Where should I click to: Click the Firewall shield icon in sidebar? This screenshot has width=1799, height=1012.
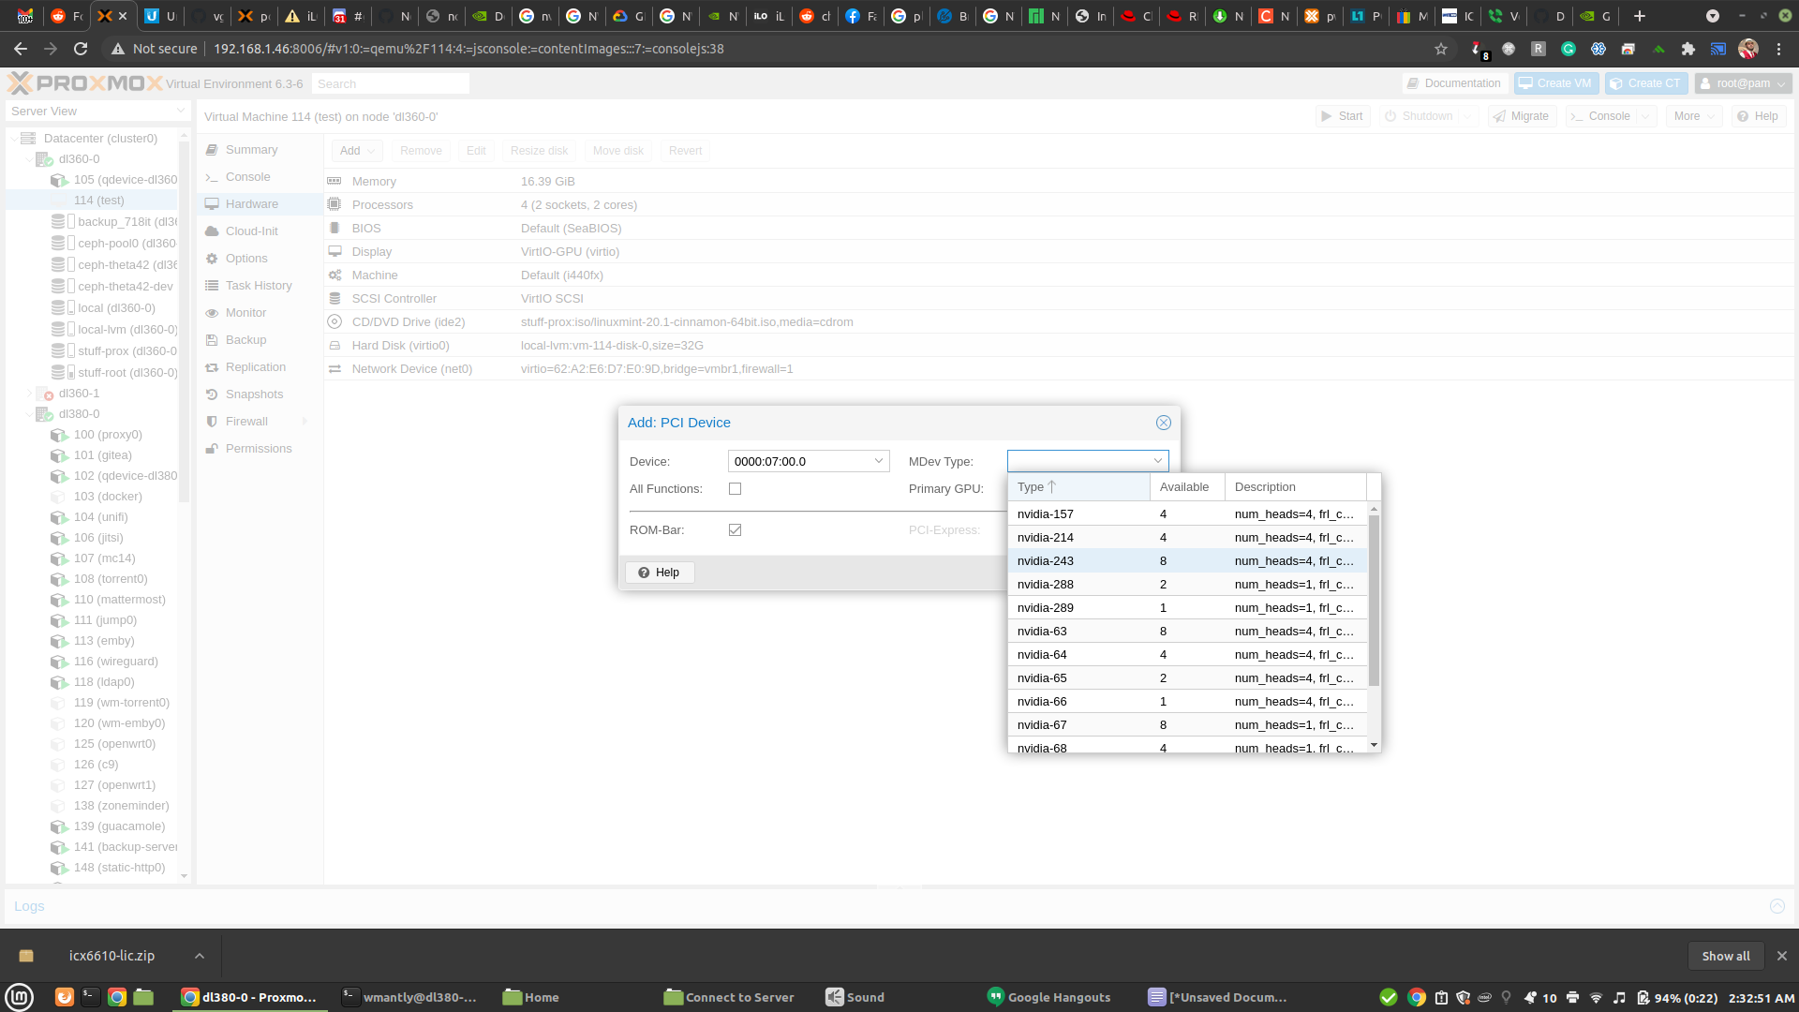pyautogui.click(x=212, y=422)
